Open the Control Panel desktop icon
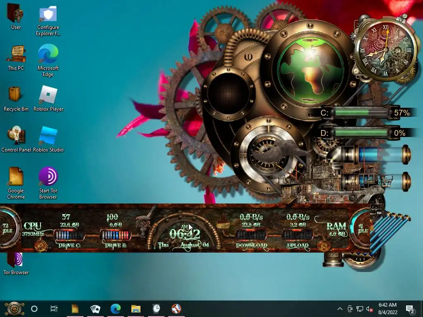Screen dimensions: 423x317 tap(16, 139)
